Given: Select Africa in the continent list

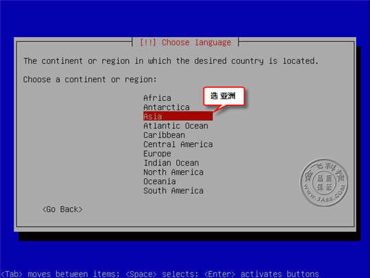Looking at the screenshot, I should [x=157, y=98].
